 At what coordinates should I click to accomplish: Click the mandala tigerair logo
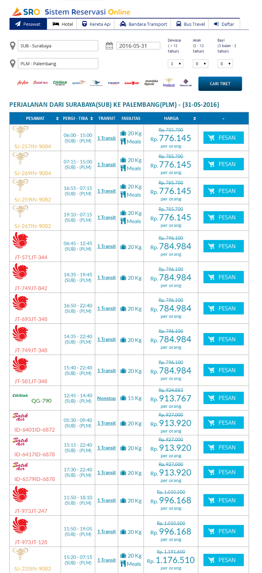pyautogui.click(x=151, y=83)
